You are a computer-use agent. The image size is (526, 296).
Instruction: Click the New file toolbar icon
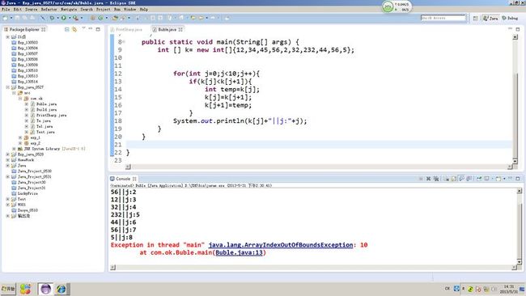pyautogui.click(x=6, y=18)
